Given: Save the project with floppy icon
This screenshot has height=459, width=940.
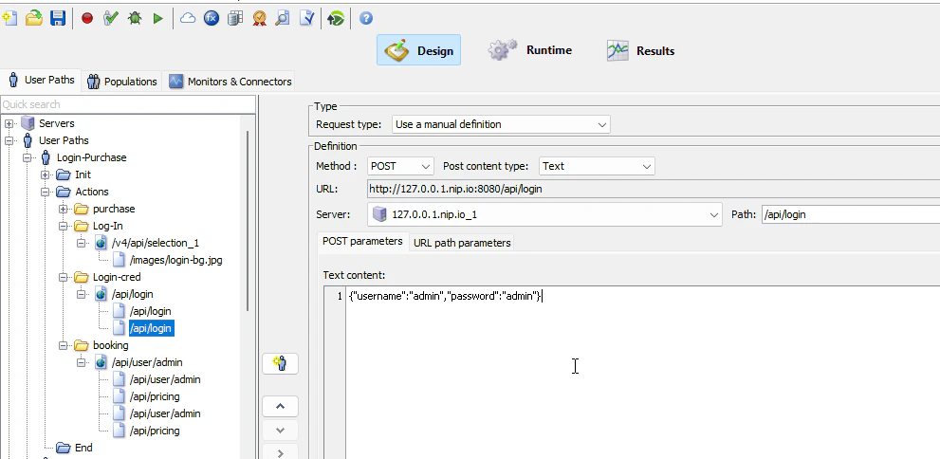Looking at the screenshot, I should click(58, 18).
